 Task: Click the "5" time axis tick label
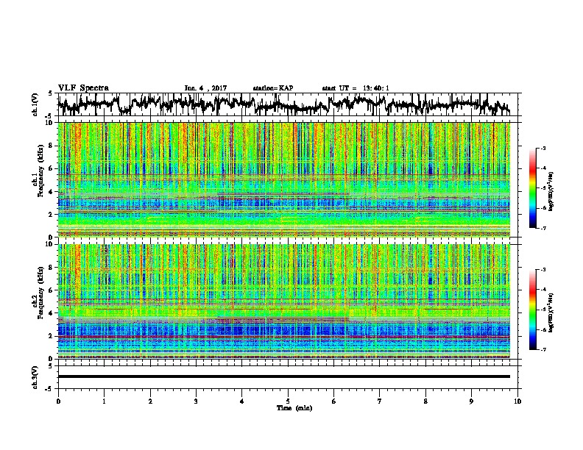pyautogui.click(x=288, y=401)
